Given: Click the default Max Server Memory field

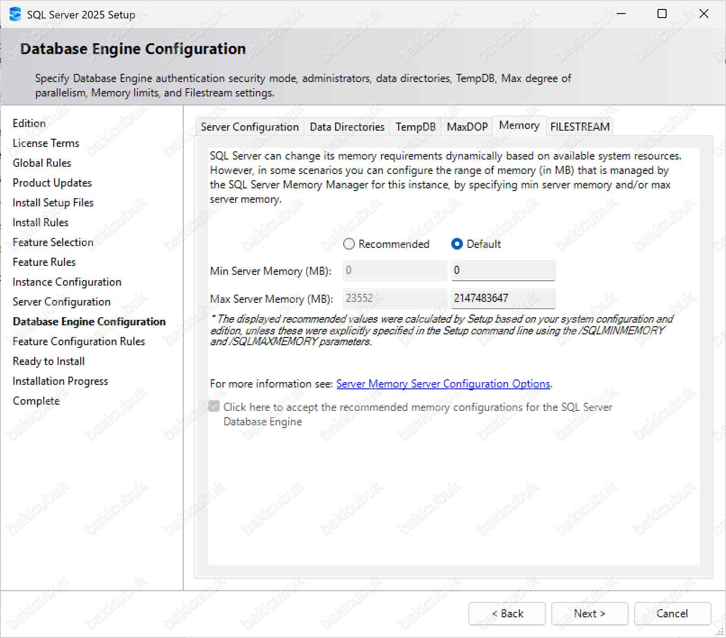Looking at the screenshot, I should [503, 298].
